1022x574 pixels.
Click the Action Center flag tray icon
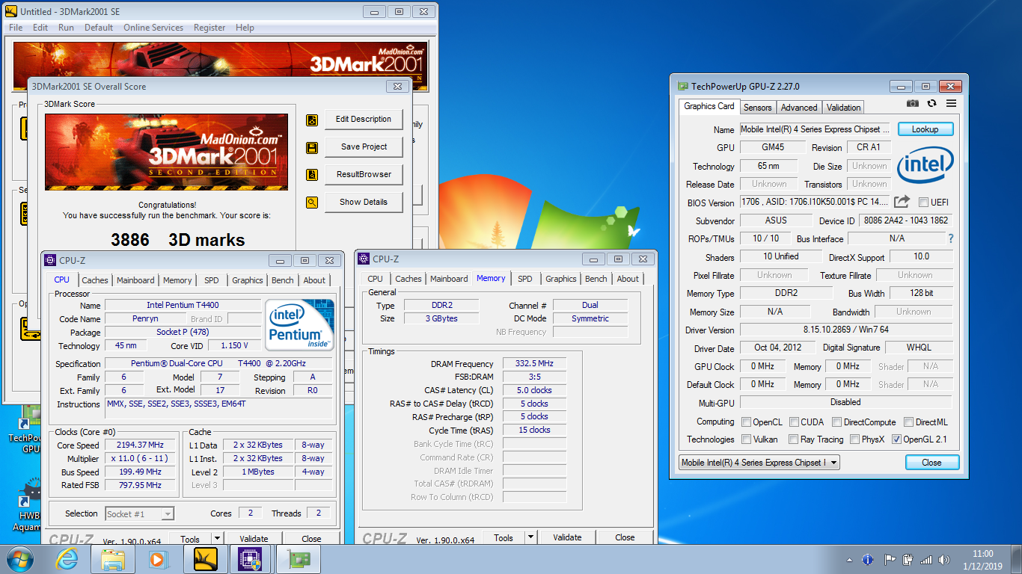tap(890, 559)
